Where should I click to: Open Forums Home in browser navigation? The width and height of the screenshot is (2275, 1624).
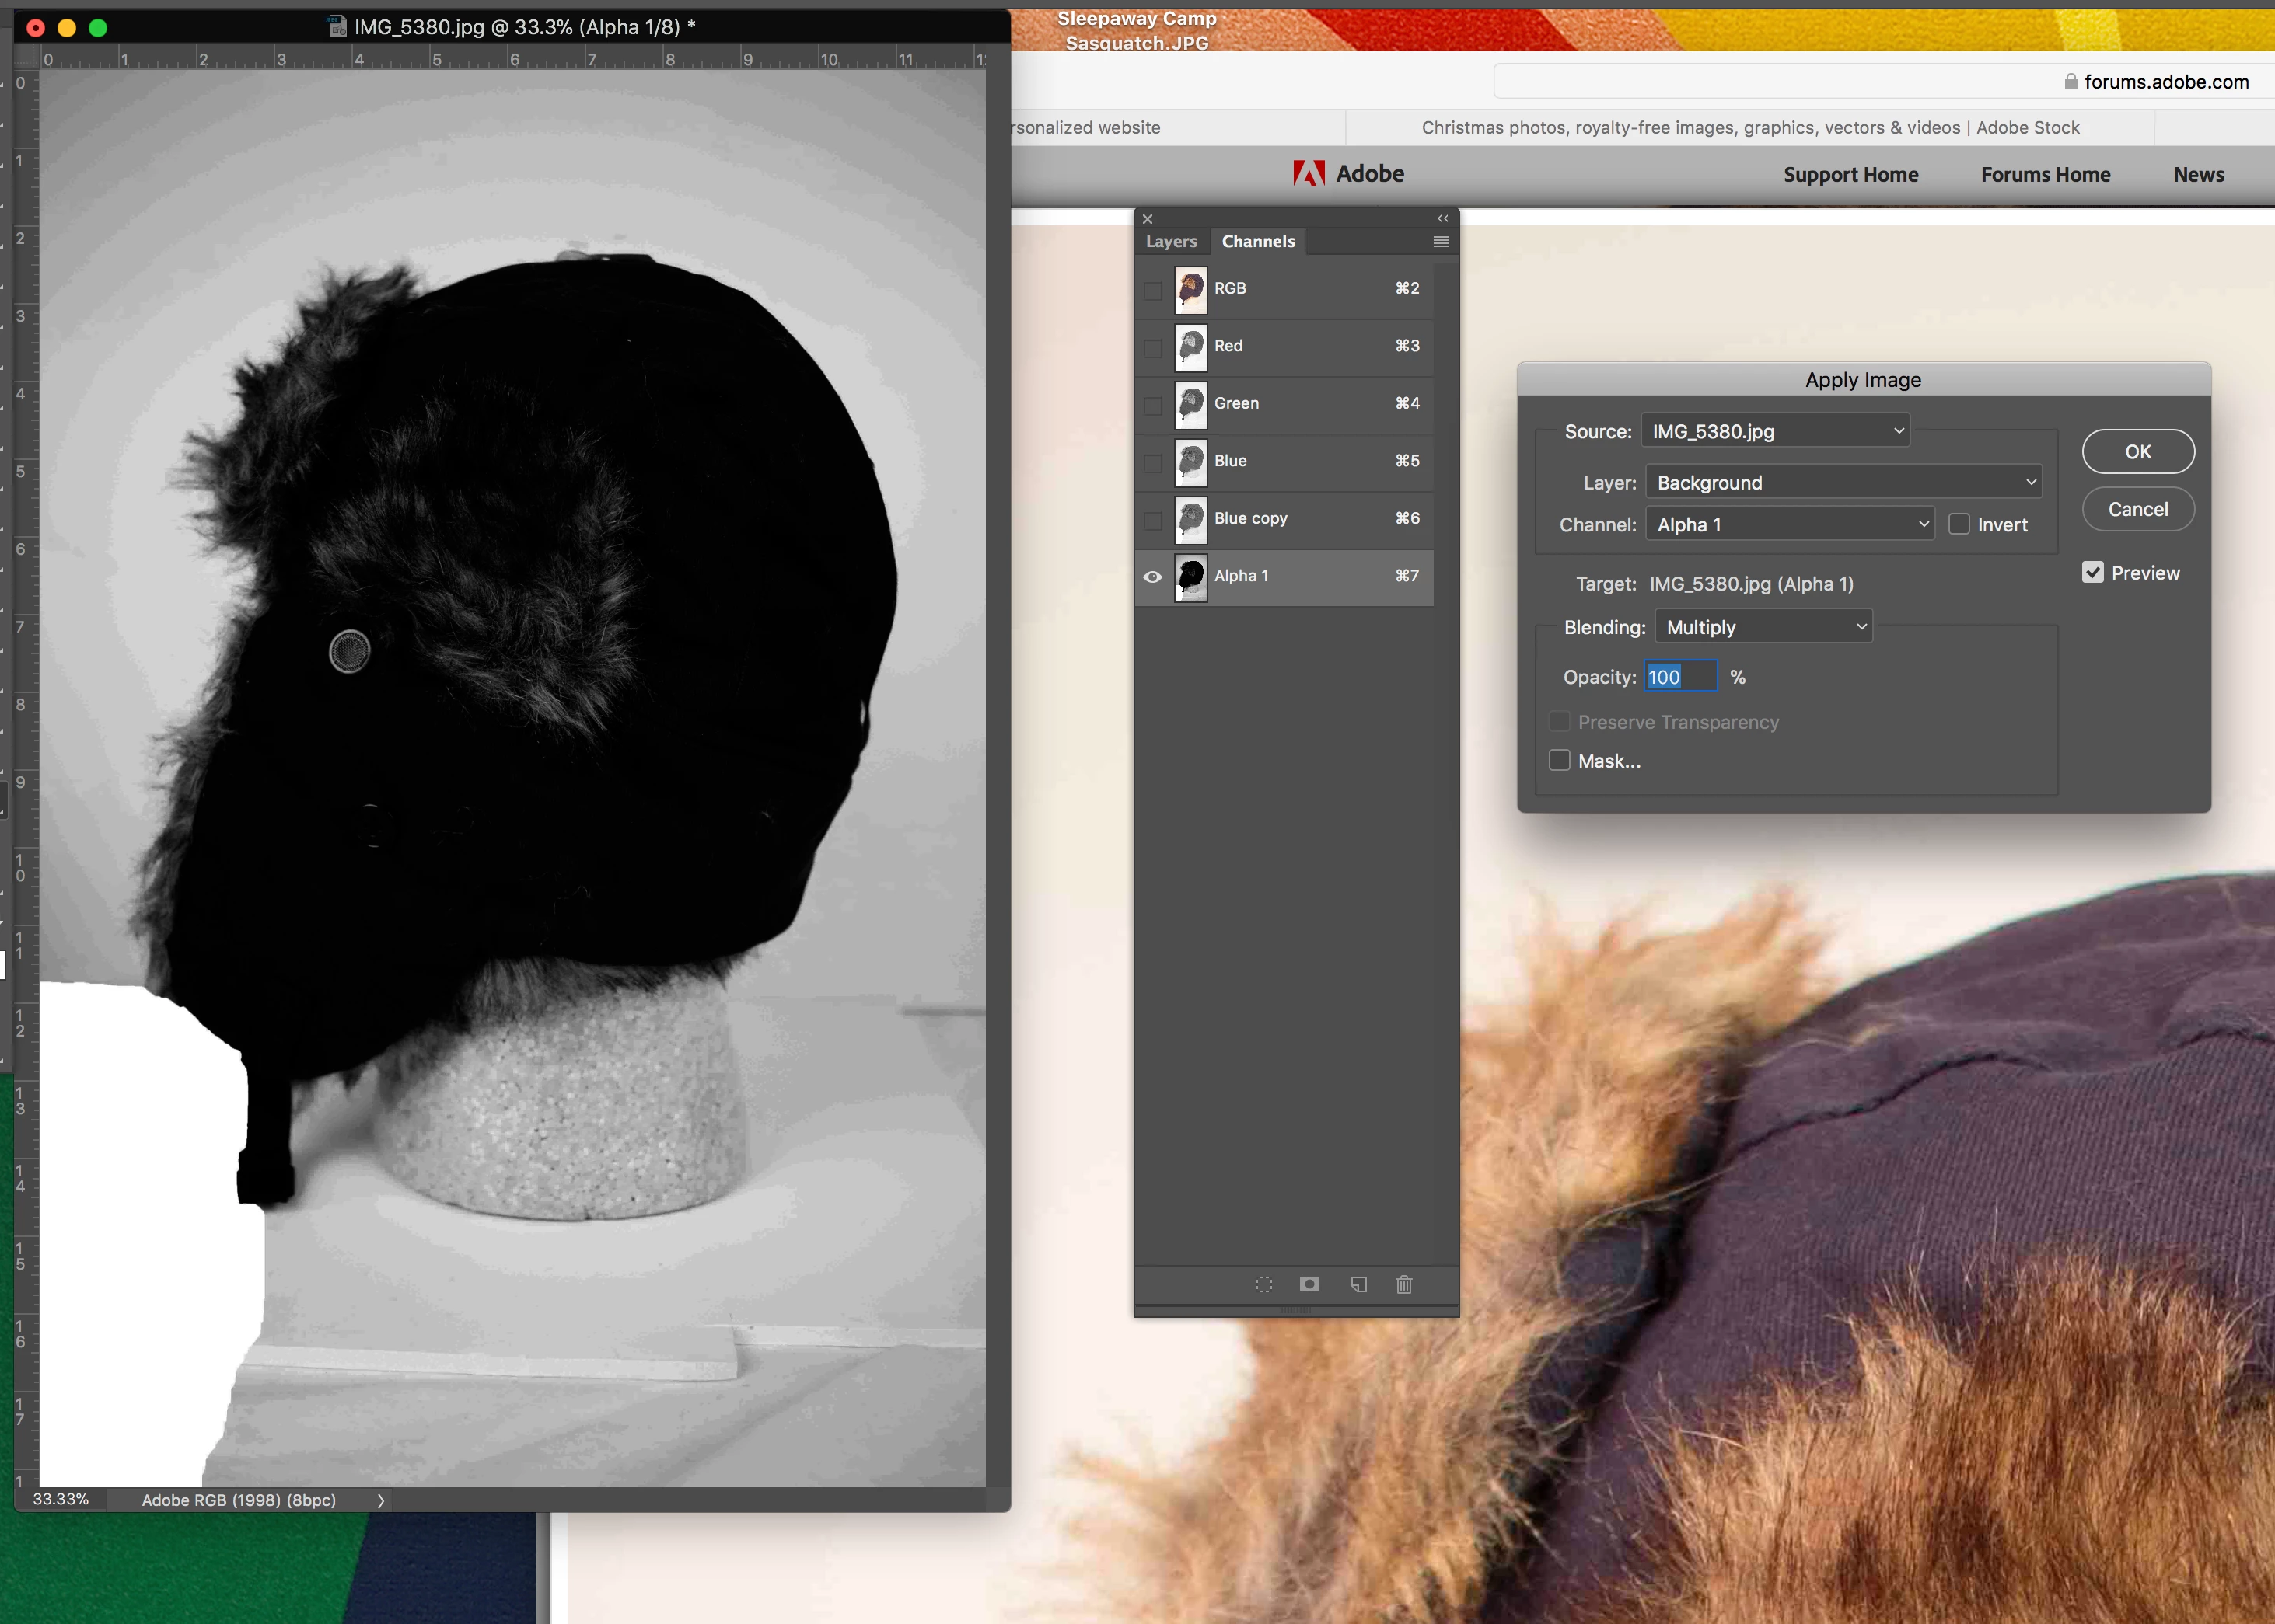click(2045, 175)
